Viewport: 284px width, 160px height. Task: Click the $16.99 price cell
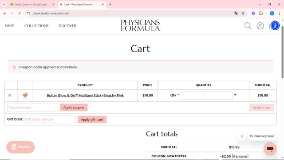click(148, 96)
